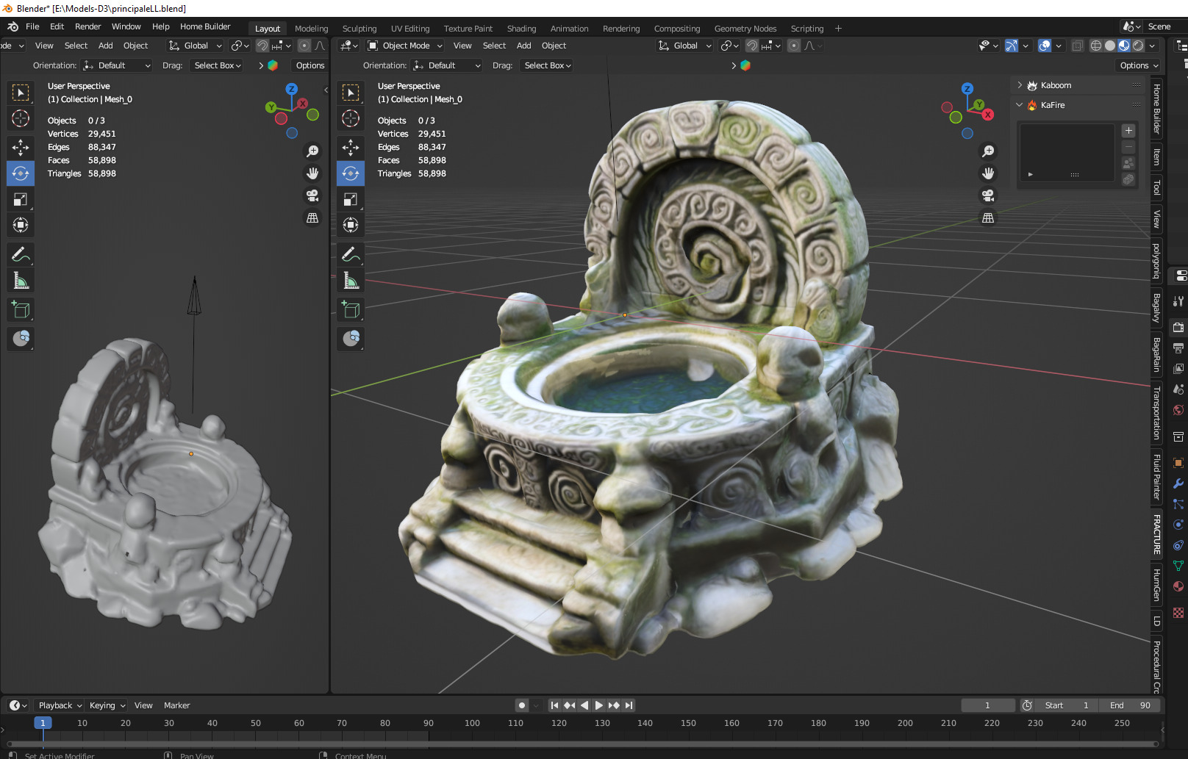Click the pan hand icon in left viewport
The image size is (1188, 759).
312,173
